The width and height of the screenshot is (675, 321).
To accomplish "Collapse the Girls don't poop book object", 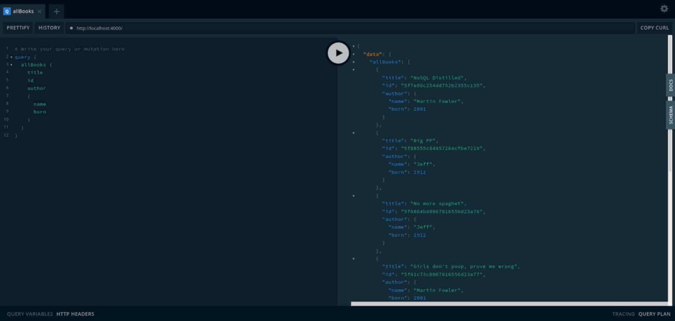I will [x=354, y=259].
